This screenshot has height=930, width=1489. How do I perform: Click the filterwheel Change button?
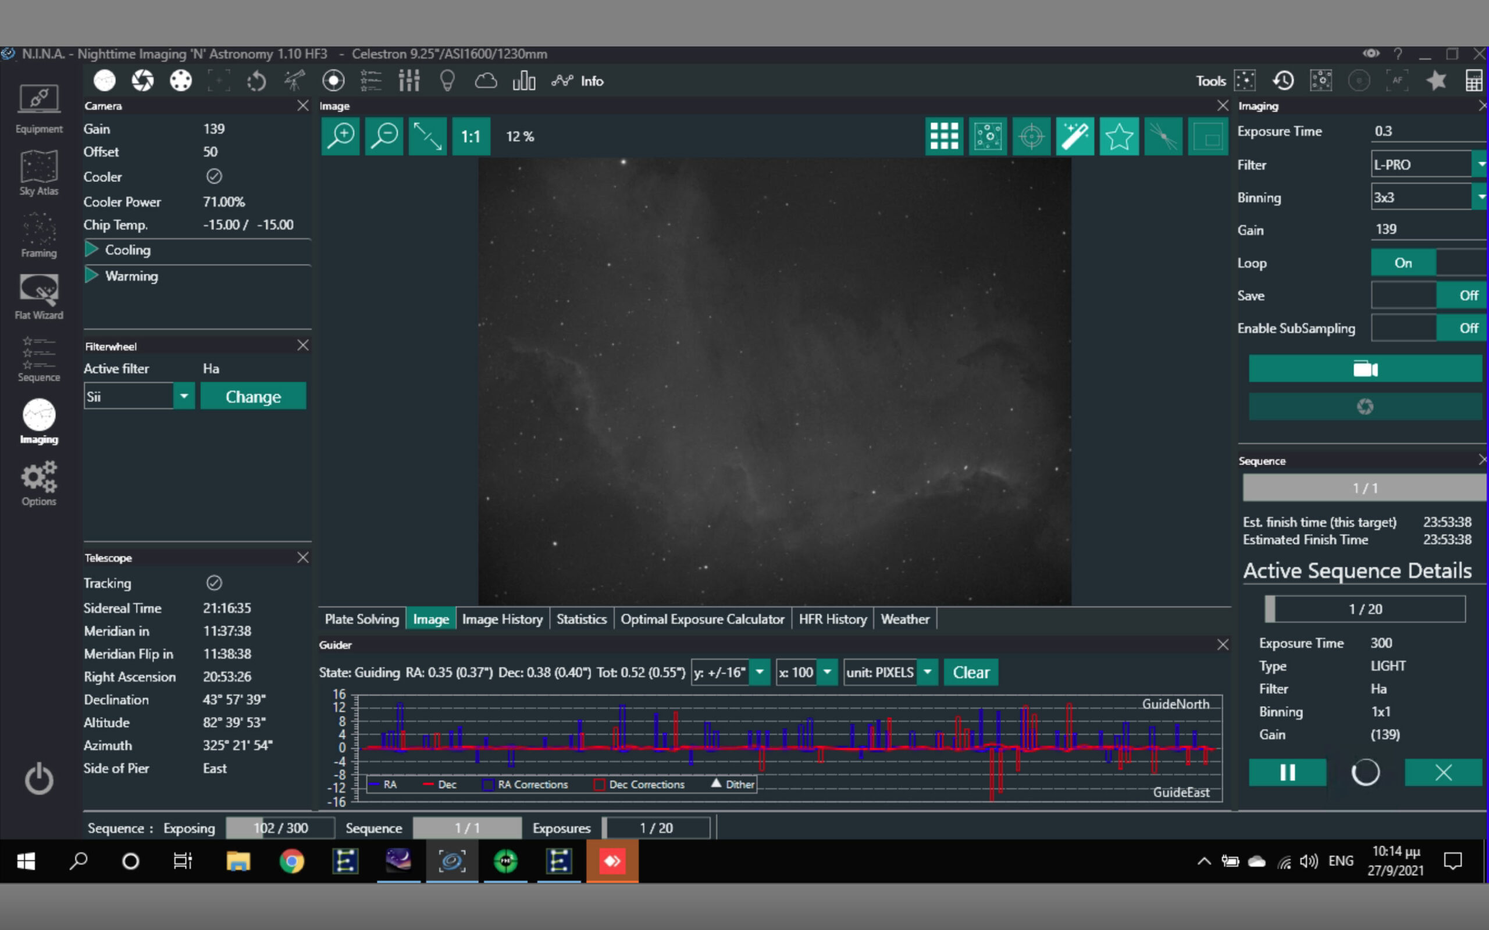[253, 396]
